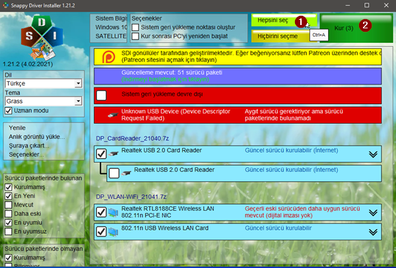
Task: Uncheck Realtek RTL8188CE Wireless LAN driver
Action: [x=101, y=212]
